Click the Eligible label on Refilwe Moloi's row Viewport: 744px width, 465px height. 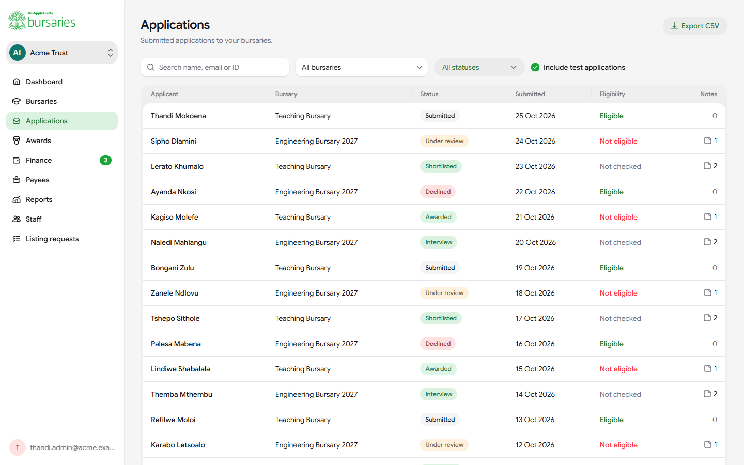point(612,420)
